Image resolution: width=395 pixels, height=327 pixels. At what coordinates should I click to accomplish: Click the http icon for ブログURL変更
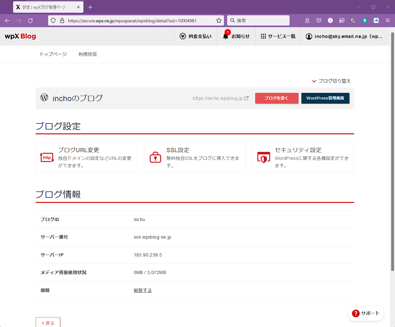47,157
